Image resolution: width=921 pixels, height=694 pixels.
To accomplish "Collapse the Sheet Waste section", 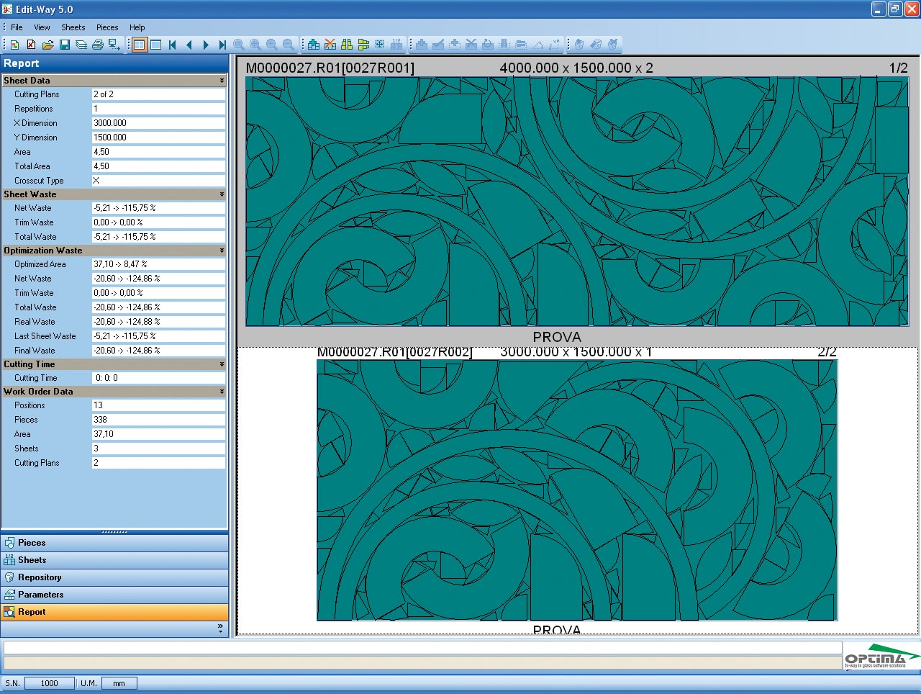I will point(222,194).
